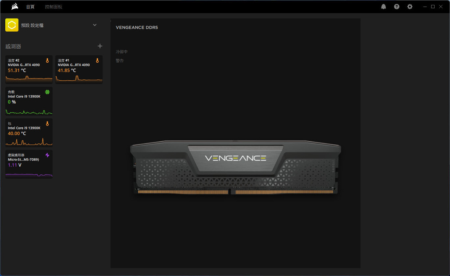Click the Micro-St...MS-7D89) sensor name
Screen dimensions: 450x276
point(23,160)
